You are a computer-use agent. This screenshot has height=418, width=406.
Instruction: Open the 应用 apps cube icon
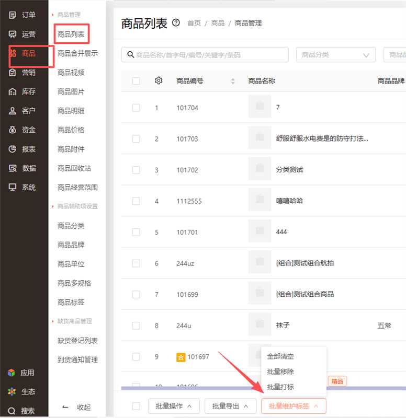(x=12, y=373)
